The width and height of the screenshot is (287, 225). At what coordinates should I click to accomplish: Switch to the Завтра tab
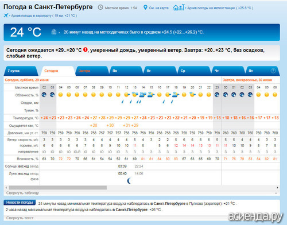pyautogui.click(x=84, y=71)
